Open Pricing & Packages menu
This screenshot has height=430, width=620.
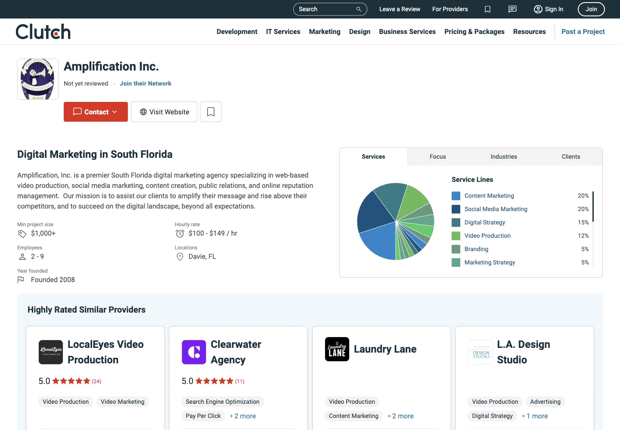click(474, 31)
